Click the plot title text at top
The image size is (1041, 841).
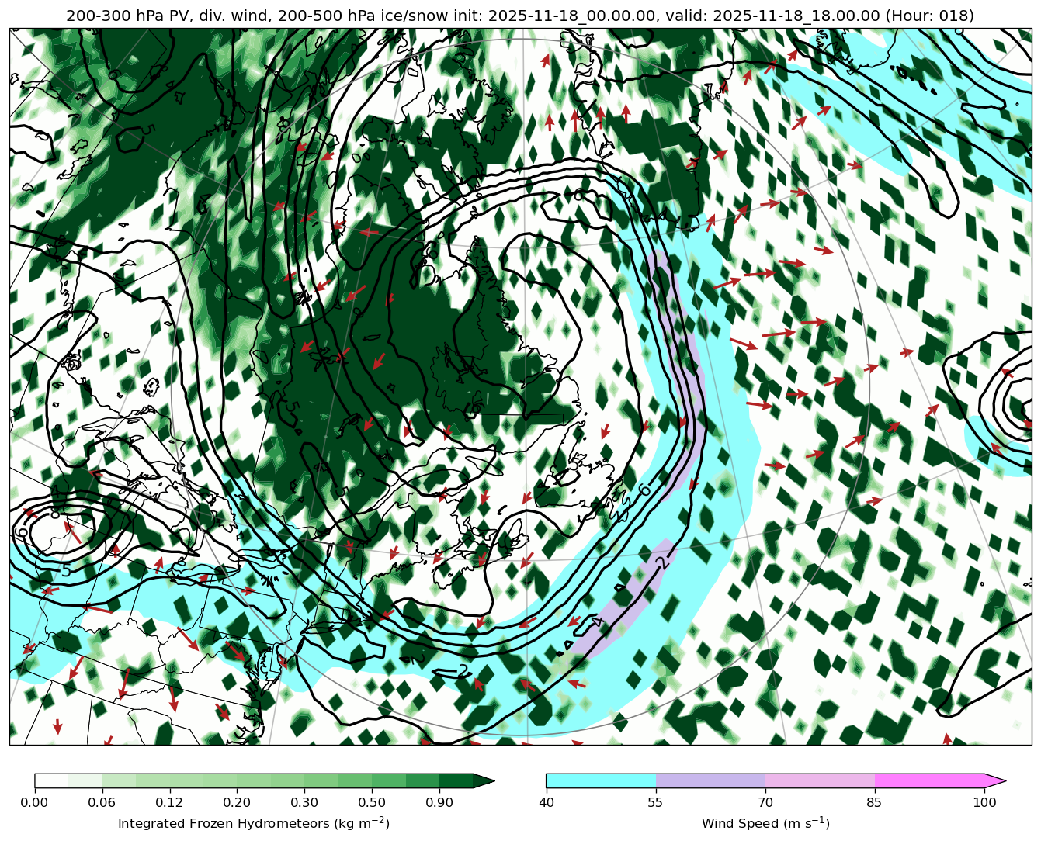(x=520, y=16)
